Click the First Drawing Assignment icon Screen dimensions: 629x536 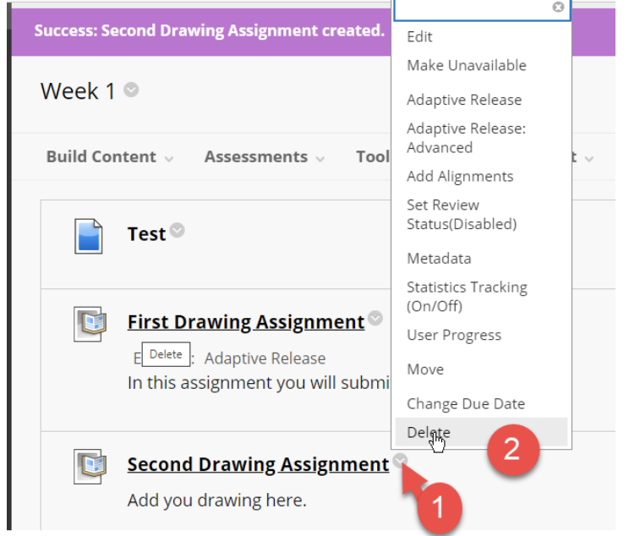pyautogui.click(x=89, y=323)
